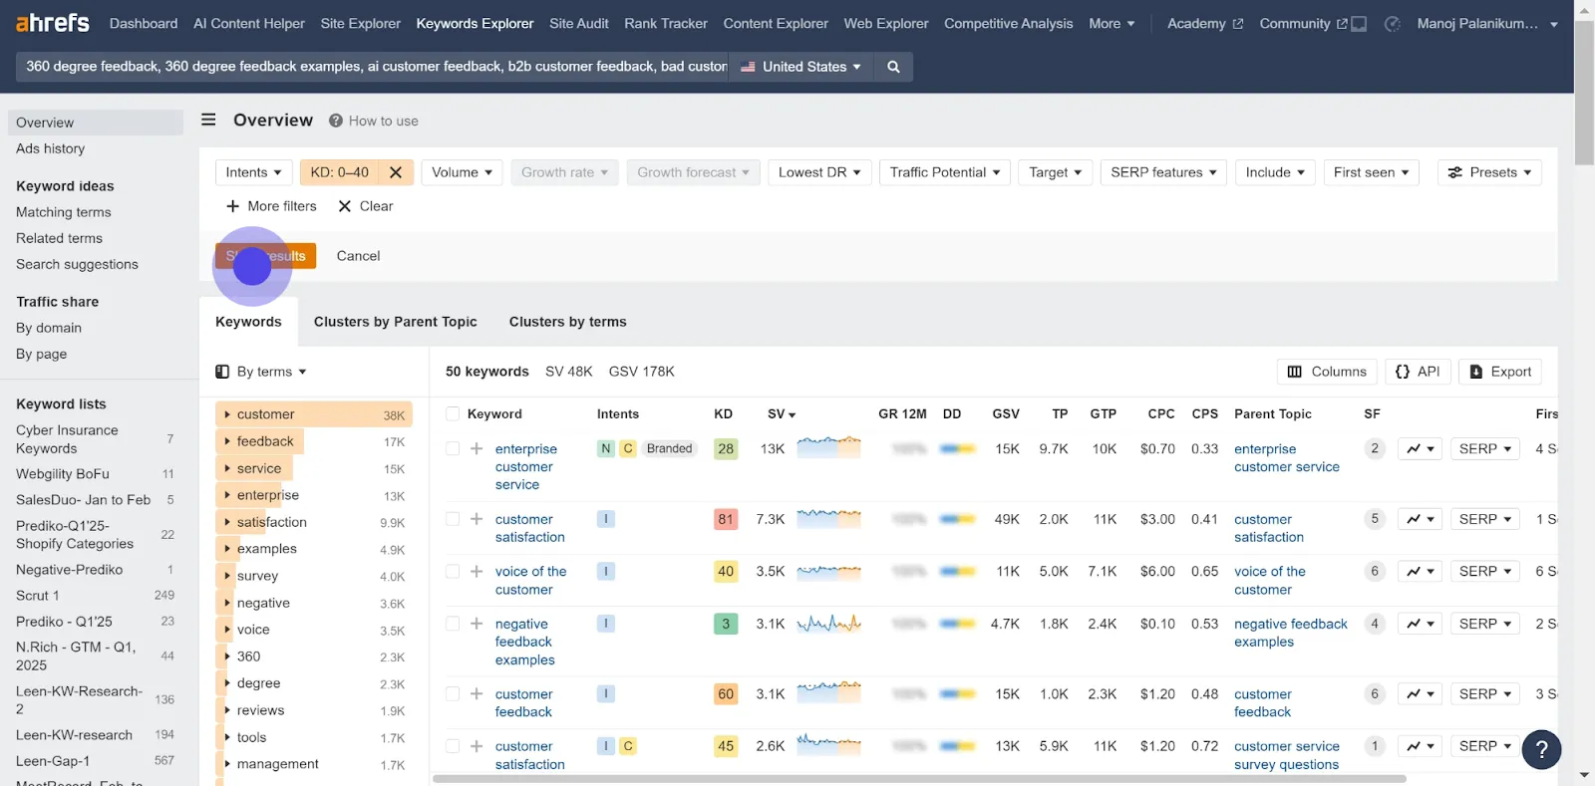Open the help question mark bubble
Screen dimensions: 1595x786
1541,749
